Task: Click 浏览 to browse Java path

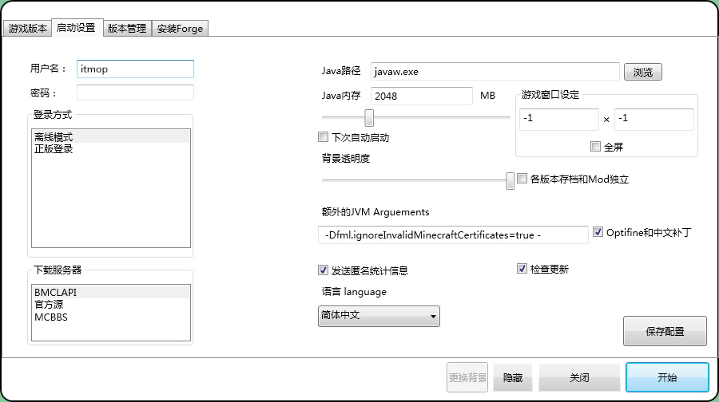Action: (642, 73)
